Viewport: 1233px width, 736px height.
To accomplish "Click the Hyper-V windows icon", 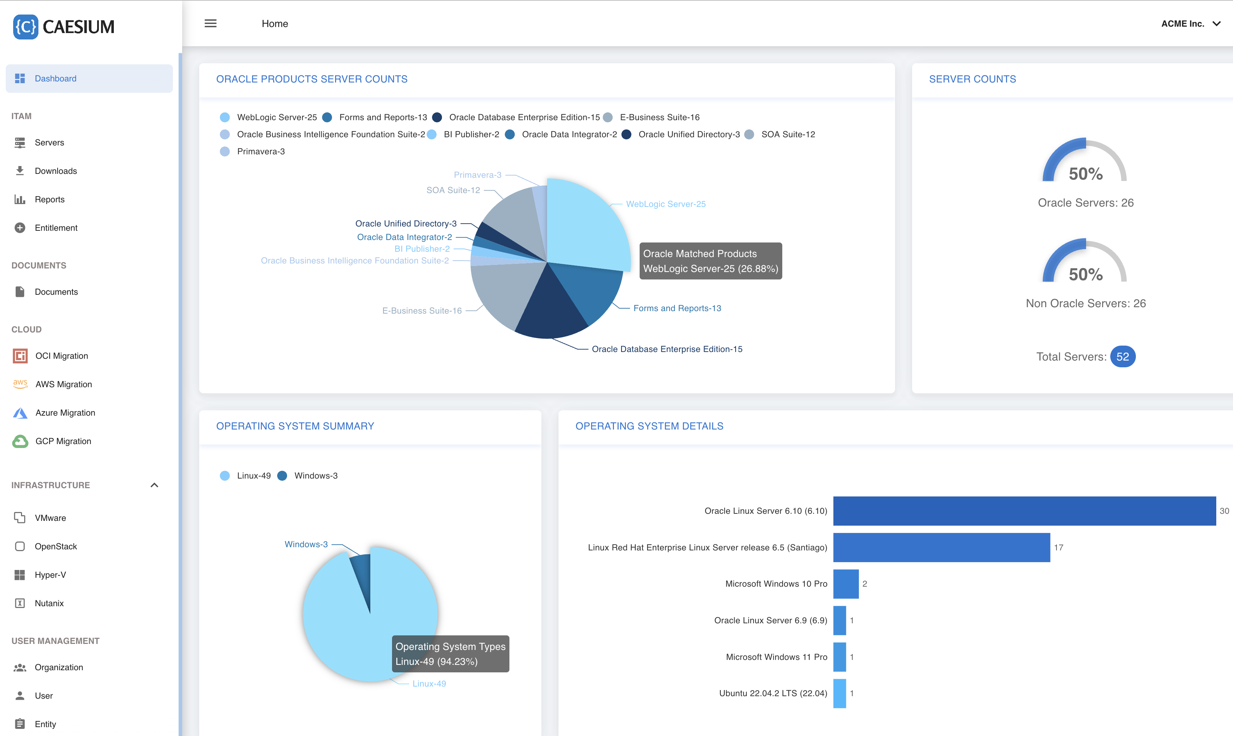I will [20, 575].
